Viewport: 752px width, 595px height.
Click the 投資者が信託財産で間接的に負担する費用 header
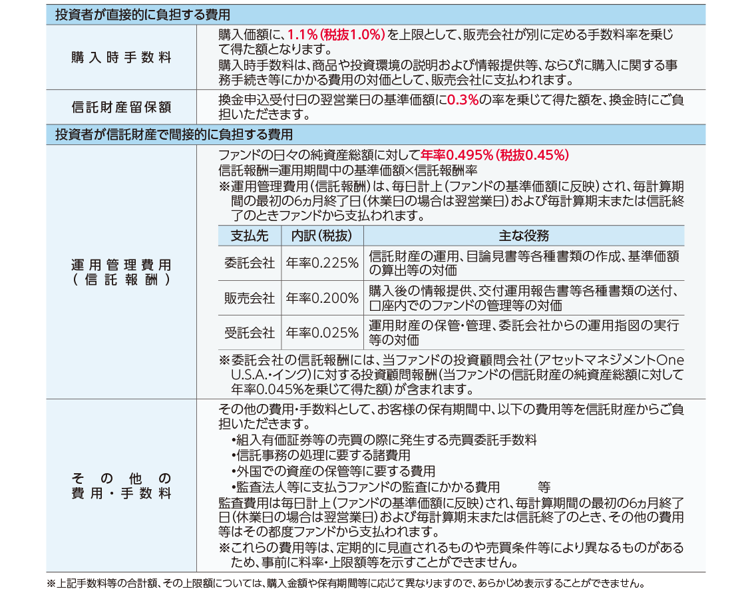[174, 134]
